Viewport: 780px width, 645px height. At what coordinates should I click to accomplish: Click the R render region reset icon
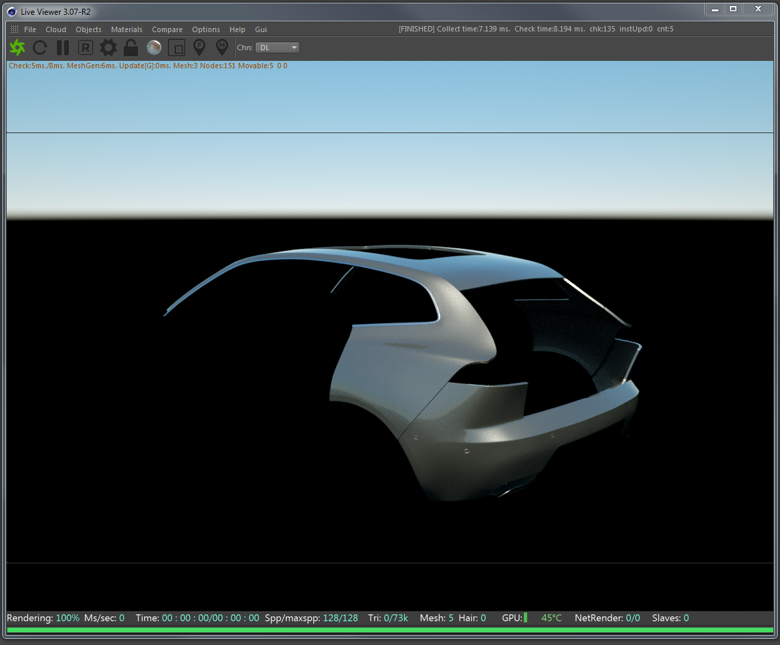86,48
